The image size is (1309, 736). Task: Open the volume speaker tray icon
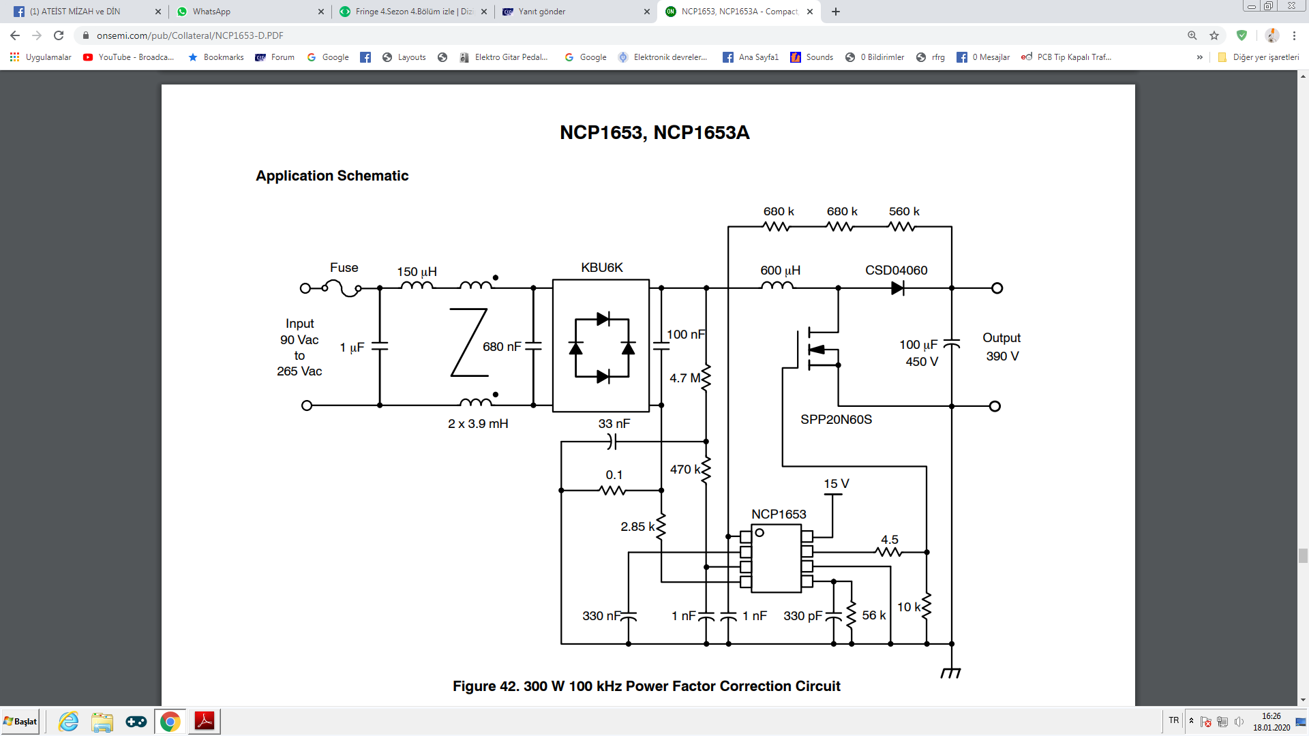[1239, 722]
